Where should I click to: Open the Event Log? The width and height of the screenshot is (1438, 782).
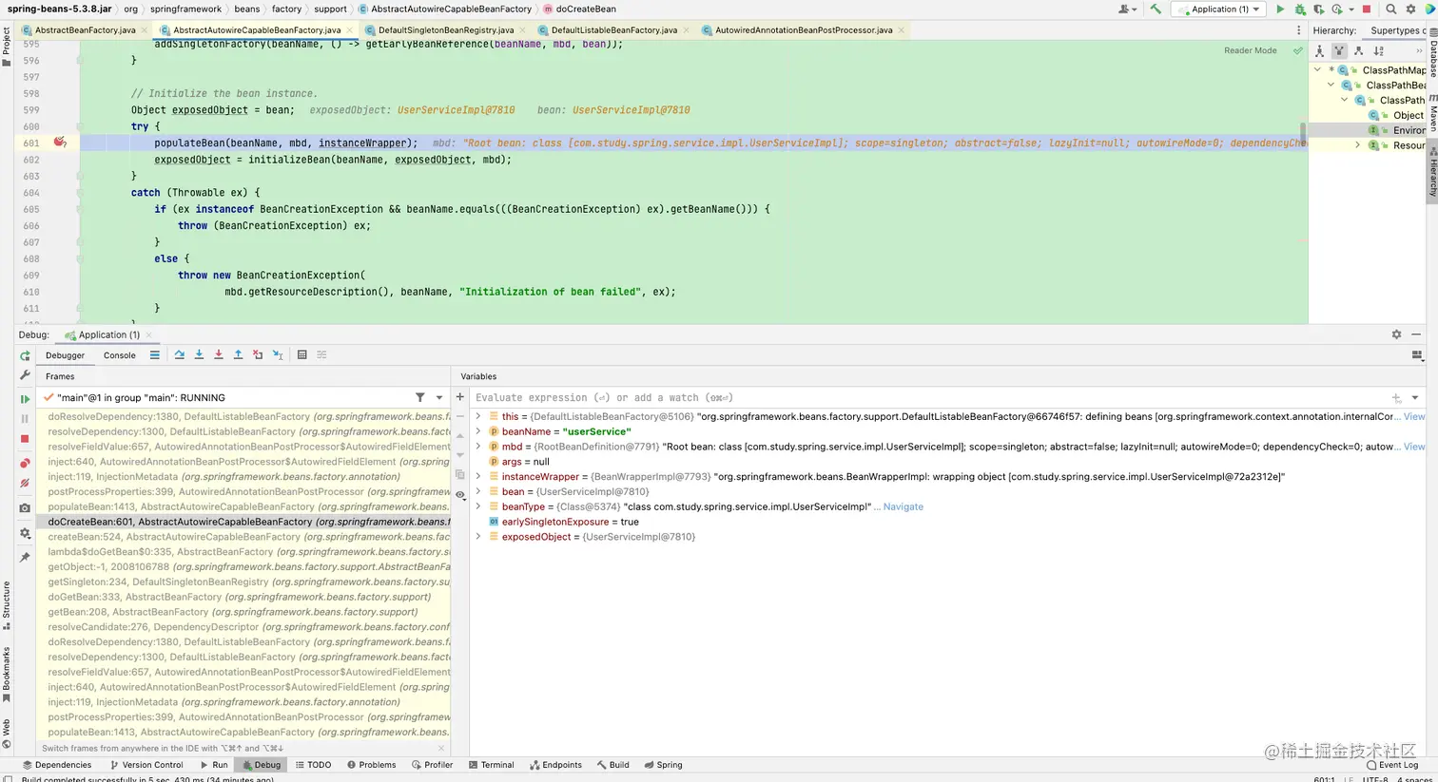1392,765
